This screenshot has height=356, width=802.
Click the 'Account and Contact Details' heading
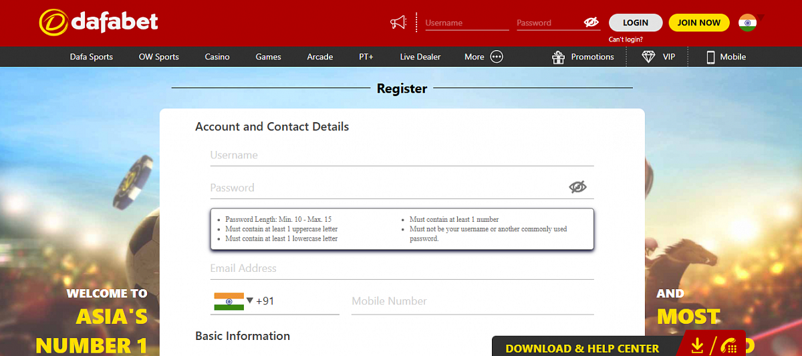(x=272, y=126)
